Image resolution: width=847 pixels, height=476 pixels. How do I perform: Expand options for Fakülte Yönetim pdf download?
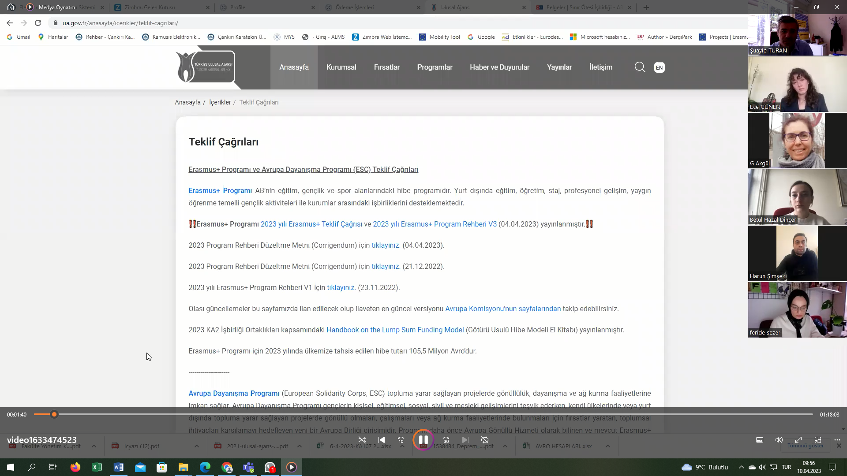pyautogui.click(x=94, y=446)
